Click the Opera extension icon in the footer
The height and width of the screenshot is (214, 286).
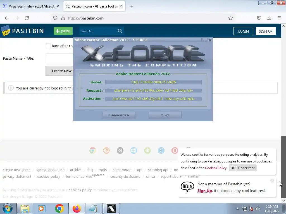point(175,150)
